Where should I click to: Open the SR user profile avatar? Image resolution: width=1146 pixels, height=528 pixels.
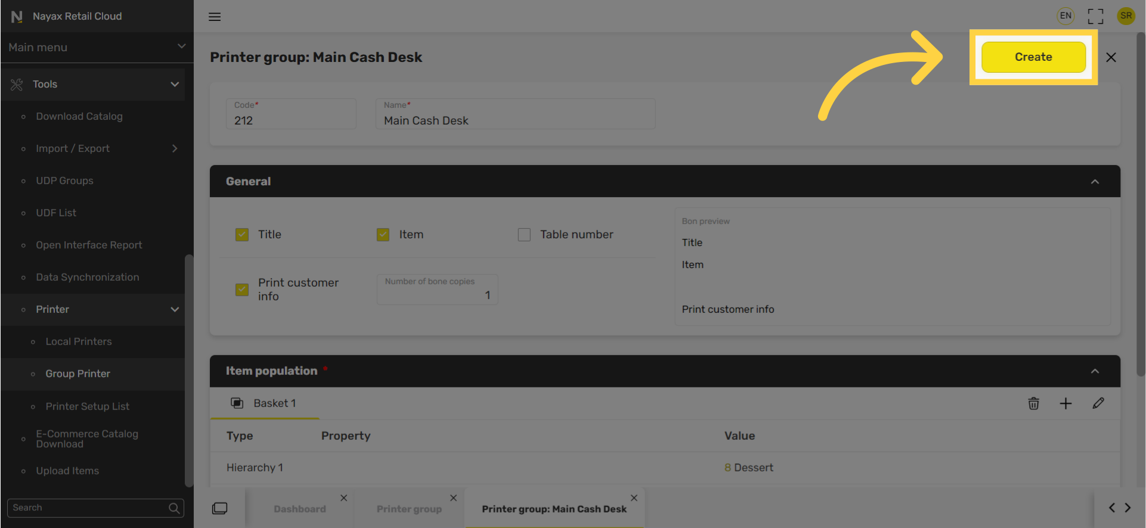1126,16
